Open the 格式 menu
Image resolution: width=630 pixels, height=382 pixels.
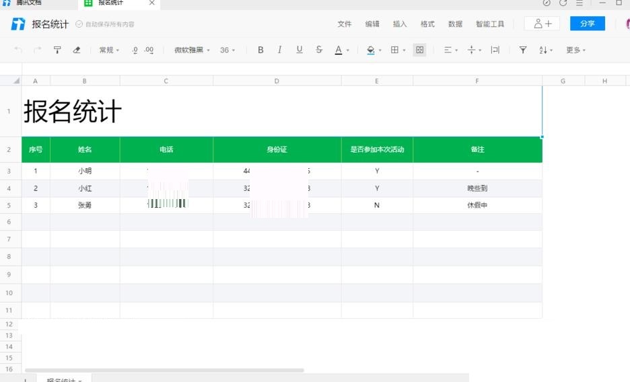click(x=427, y=24)
